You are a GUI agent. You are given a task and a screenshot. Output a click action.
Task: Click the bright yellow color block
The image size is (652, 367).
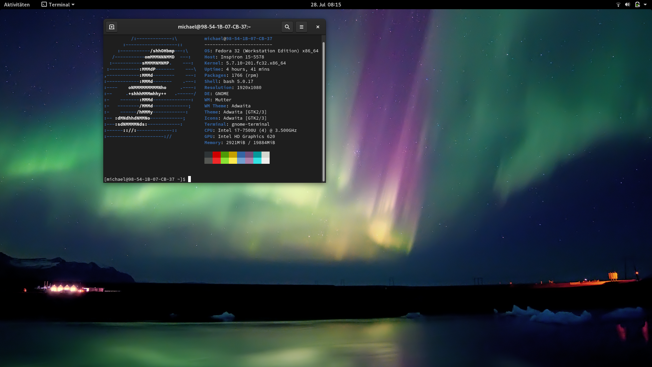tap(233, 161)
